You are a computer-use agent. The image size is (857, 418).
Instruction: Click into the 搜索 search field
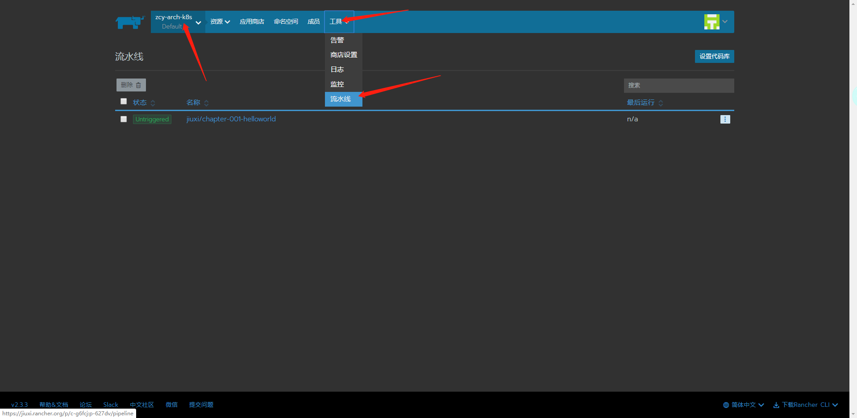[678, 85]
